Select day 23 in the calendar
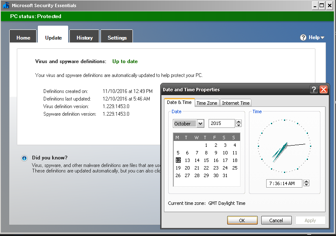 click(216, 168)
